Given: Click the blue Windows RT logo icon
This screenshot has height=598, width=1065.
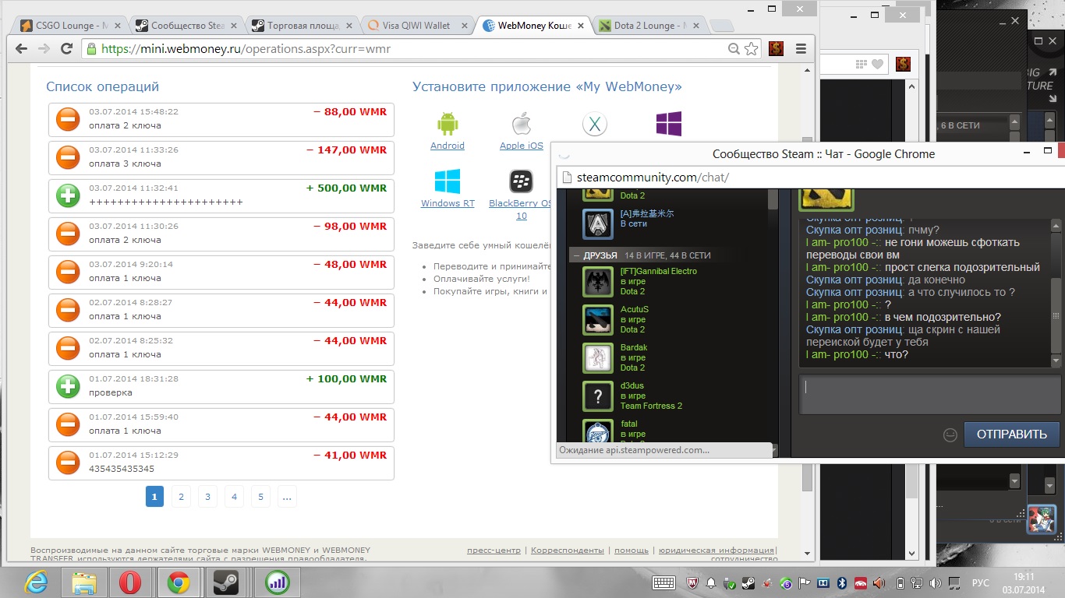Looking at the screenshot, I should click(x=448, y=181).
